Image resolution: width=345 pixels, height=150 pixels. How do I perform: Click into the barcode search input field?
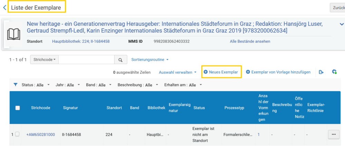pos(86,60)
